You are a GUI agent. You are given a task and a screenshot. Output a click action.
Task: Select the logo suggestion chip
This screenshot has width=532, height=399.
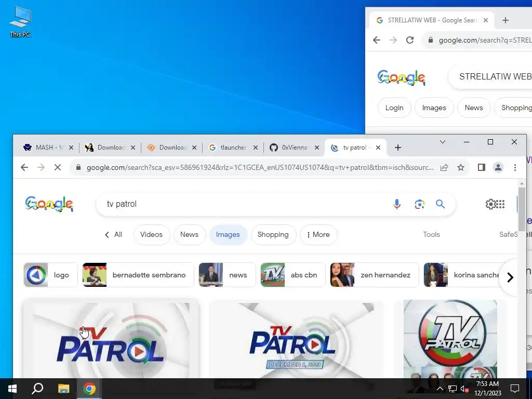coord(50,275)
